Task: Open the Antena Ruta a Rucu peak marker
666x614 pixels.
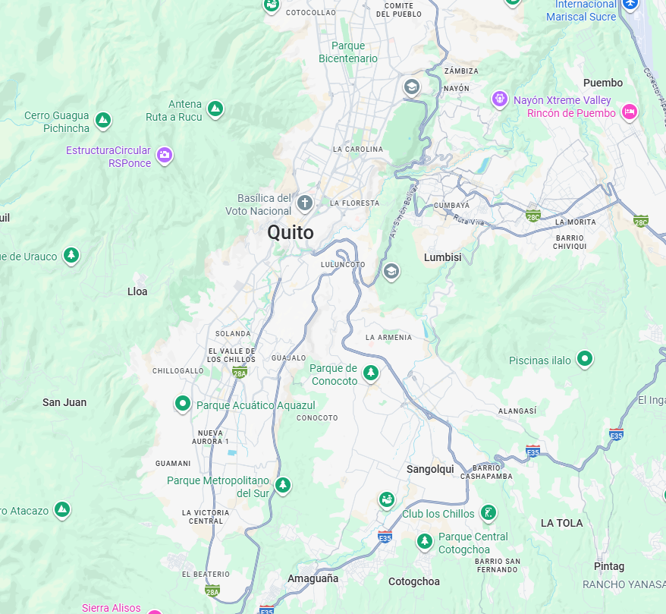Action: coord(215,109)
